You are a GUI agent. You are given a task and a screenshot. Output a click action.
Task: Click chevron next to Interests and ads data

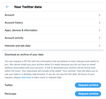[x=99, y=46]
